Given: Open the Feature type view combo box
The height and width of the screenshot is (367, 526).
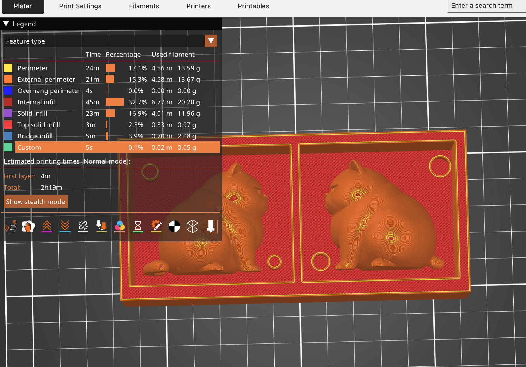Looking at the screenshot, I should pyautogui.click(x=104, y=41).
